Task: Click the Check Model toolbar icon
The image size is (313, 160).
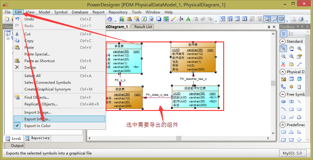Action: point(151,19)
